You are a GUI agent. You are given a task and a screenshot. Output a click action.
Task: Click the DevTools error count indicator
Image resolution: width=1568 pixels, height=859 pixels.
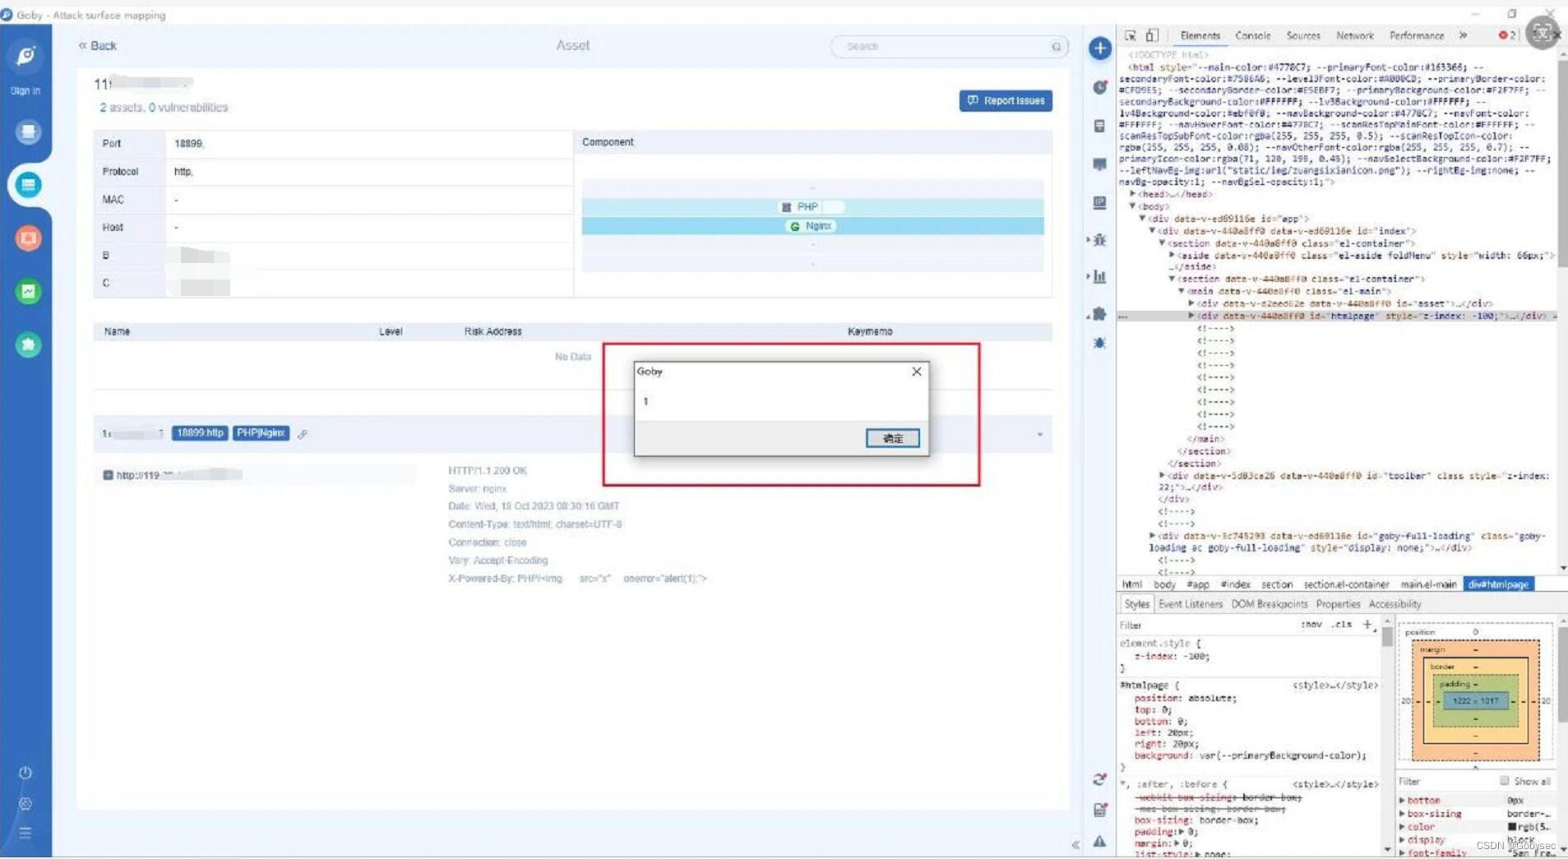[1507, 35]
